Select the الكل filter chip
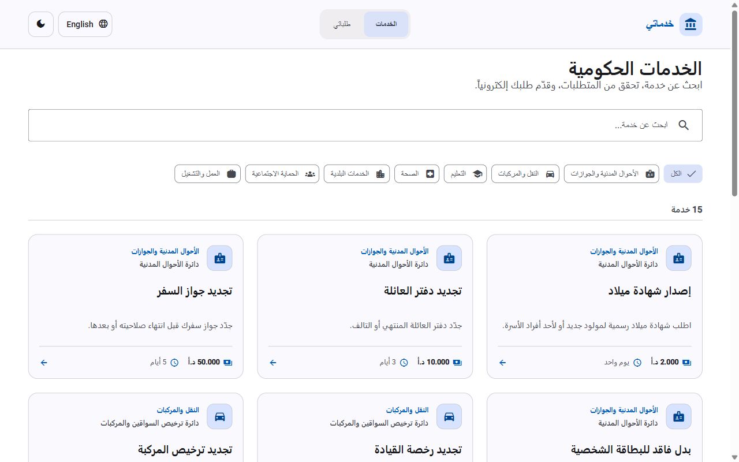Viewport: 739px width, 462px height. pos(683,174)
